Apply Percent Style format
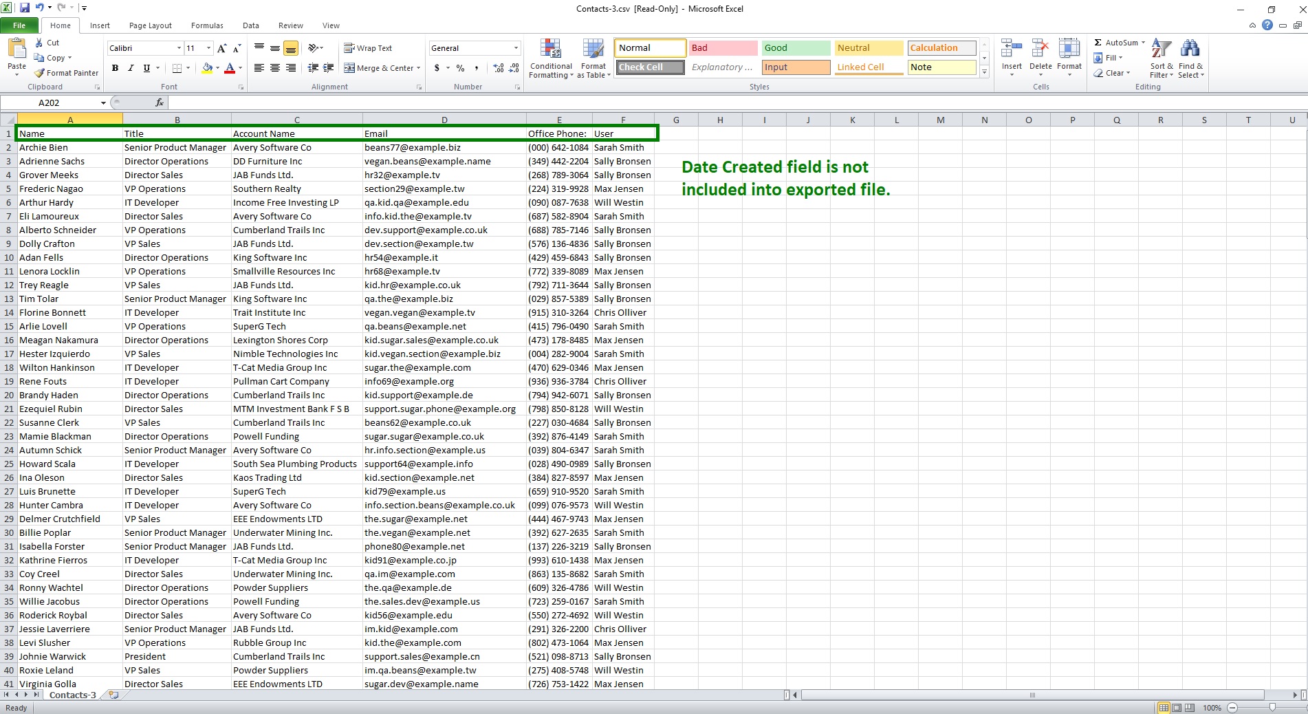 point(460,68)
